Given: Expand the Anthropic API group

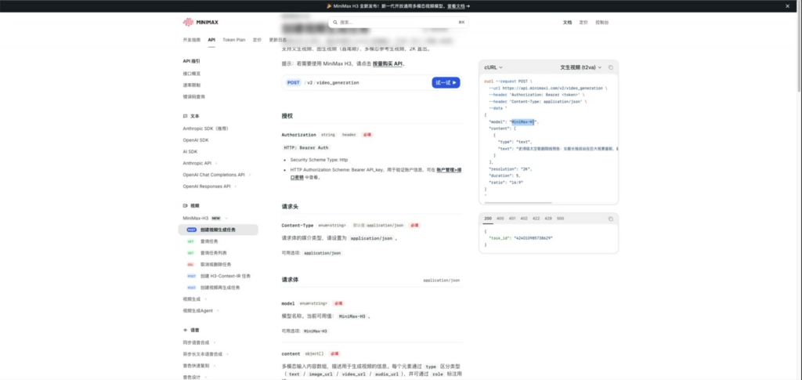Looking at the screenshot, I should point(200,163).
